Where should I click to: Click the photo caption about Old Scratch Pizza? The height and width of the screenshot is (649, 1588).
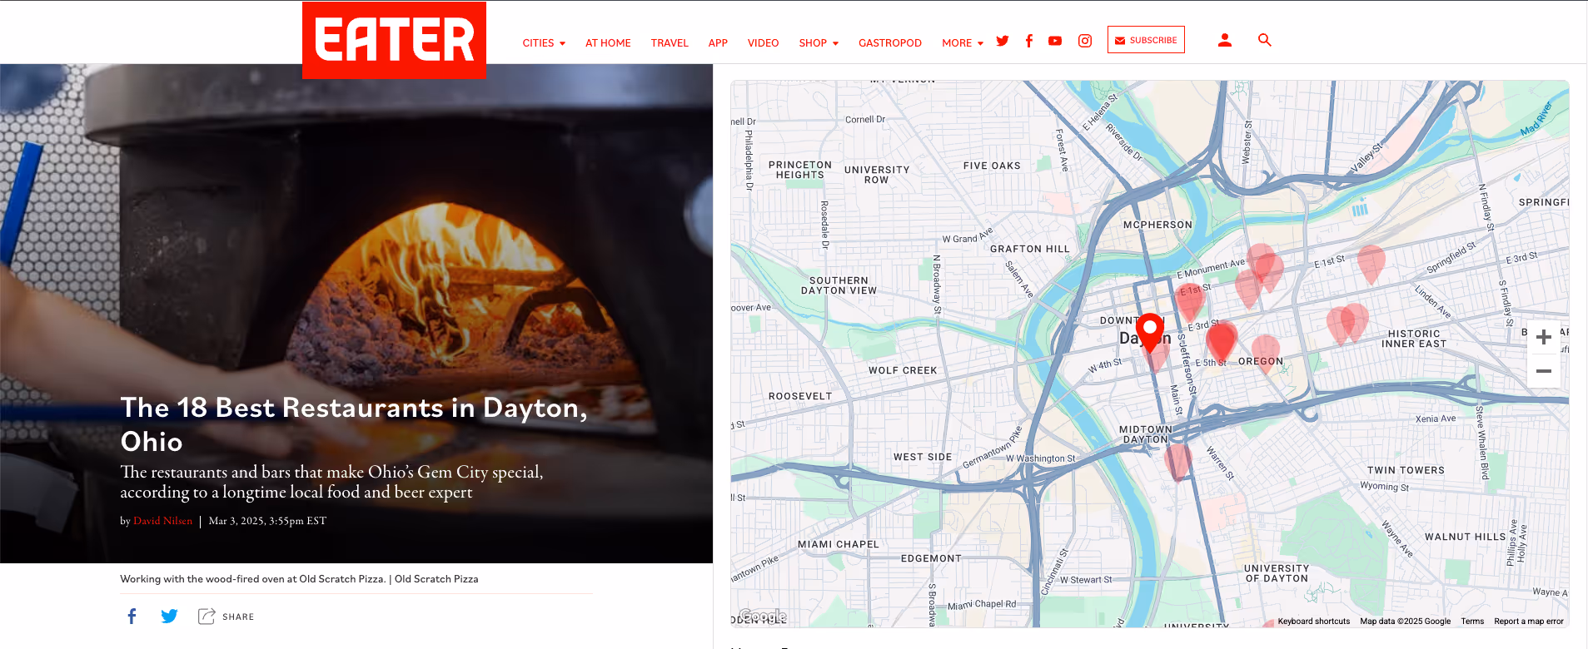coord(299,579)
